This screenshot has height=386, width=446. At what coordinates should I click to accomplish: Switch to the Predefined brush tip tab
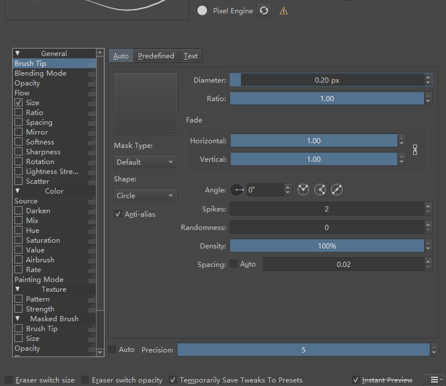[x=156, y=56]
